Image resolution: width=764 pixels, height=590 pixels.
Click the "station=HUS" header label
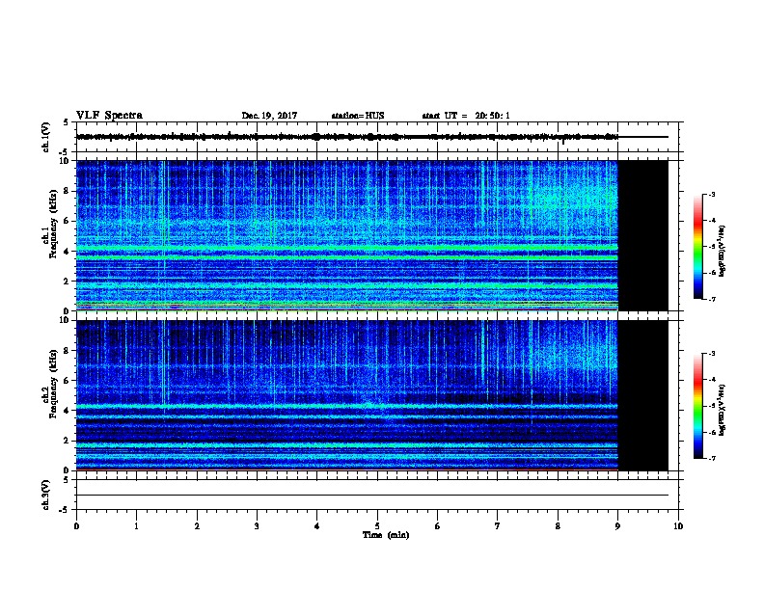[358, 116]
